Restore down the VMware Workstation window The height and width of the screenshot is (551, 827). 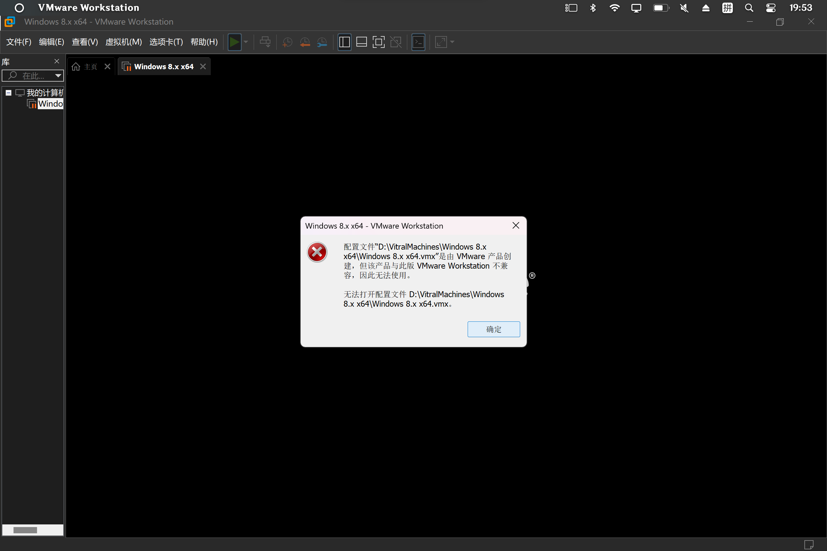click(780, 22)
